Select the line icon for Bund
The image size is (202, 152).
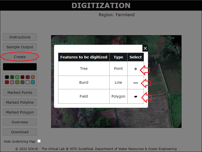pos(136,83)
